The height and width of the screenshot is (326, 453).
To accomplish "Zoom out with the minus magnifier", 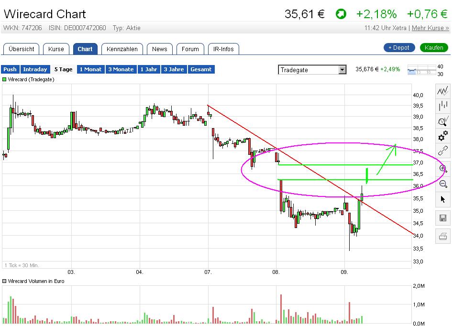I will point(443,184).
